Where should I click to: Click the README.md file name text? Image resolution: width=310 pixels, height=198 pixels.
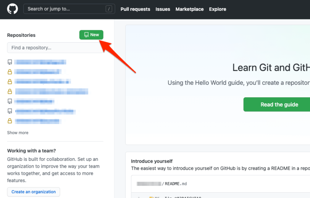click(176, 184)
